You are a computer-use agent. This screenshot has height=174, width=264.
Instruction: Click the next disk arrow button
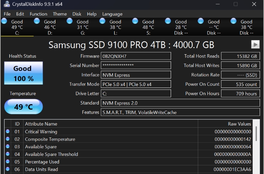coord(255,44)
